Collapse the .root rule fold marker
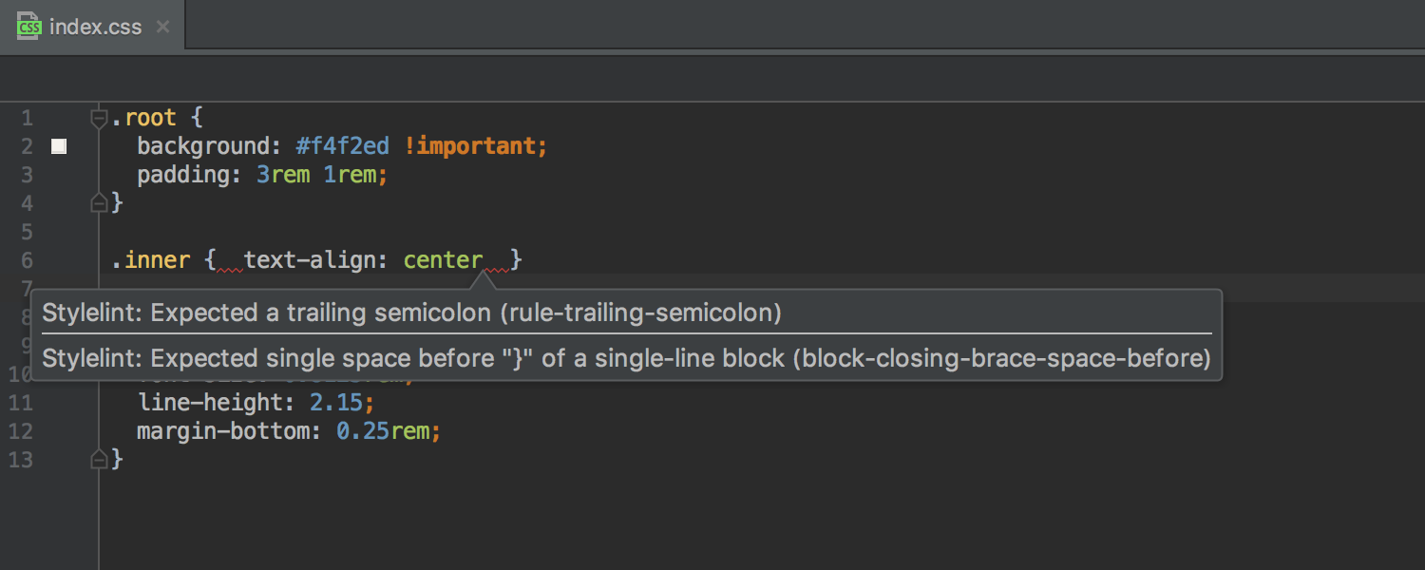 tap(98, 118)
